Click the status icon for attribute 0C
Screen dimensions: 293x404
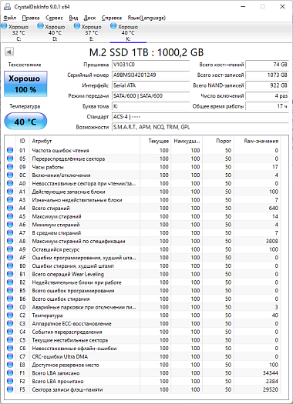10,175
